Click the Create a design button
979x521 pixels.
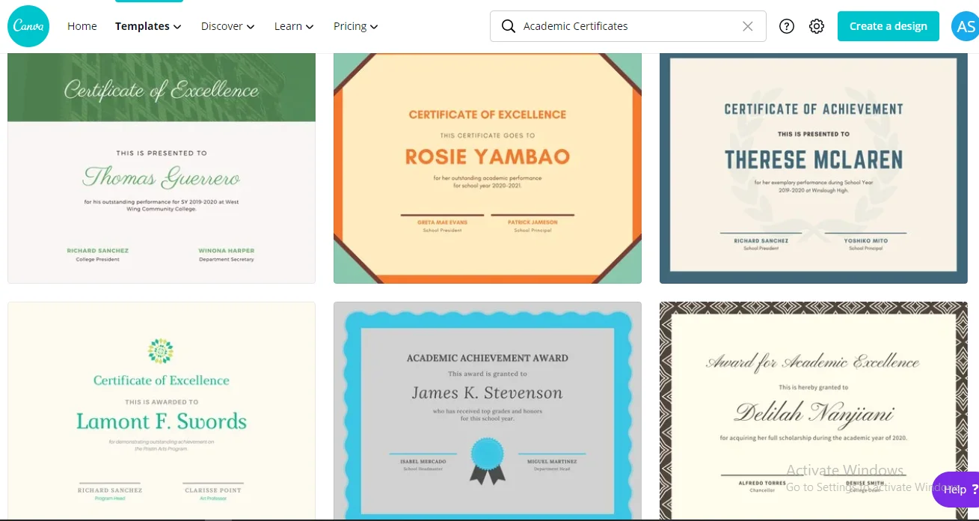(888, 26)
